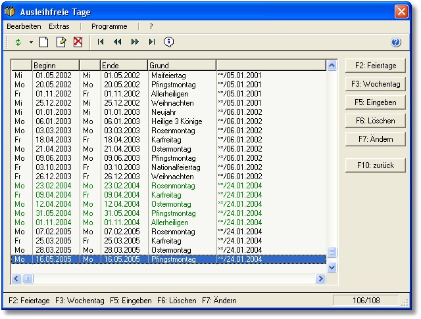This screenshot has height=319, width=421.
Task: Advance with the double-right arrow icon
Action: coord(135,42)
